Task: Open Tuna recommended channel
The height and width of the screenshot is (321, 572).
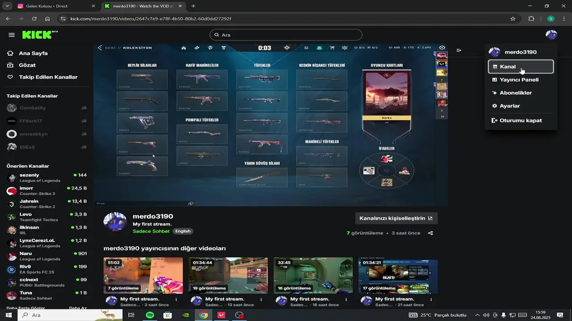Action: (x=46, y=296)
